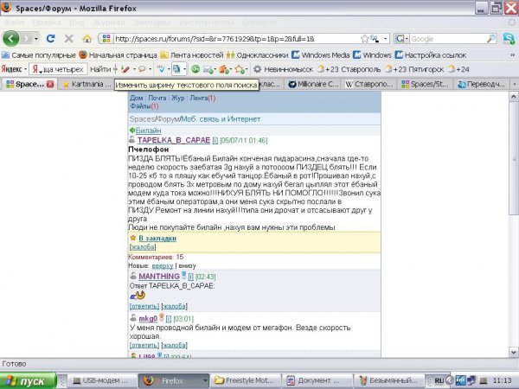Click the Stop loading X icon
Image resolution: width=519 pixels, height=389 pixels.
pos(68,39)
